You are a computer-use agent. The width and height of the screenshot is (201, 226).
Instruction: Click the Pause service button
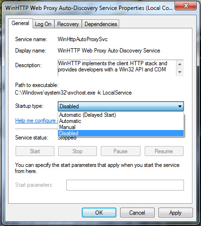[x=121, y=151]
